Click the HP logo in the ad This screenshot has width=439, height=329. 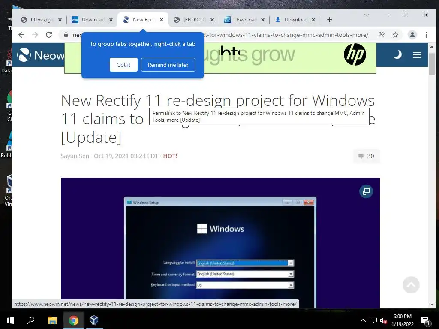click(x=355, y=54)
